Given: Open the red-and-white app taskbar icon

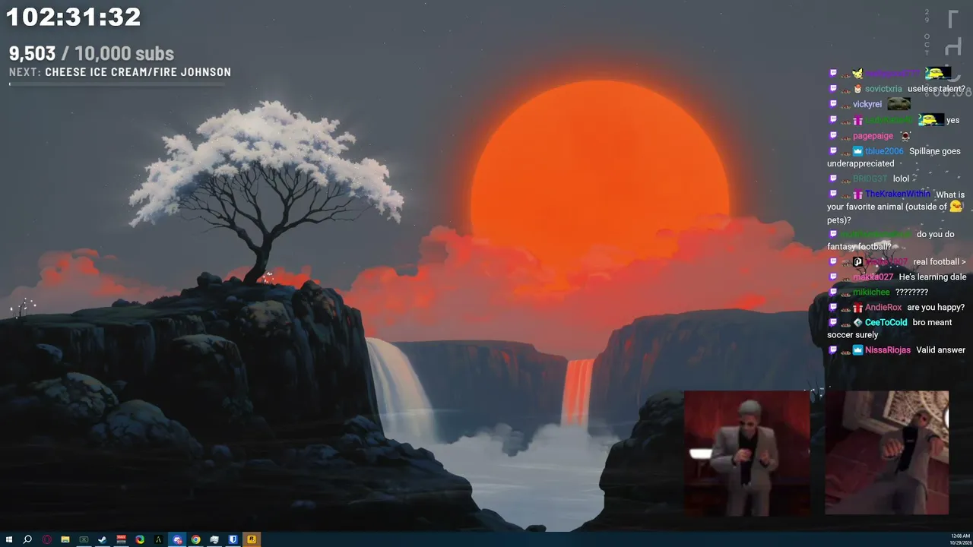Looking at the screenshot, I should (x=121, y=539).
